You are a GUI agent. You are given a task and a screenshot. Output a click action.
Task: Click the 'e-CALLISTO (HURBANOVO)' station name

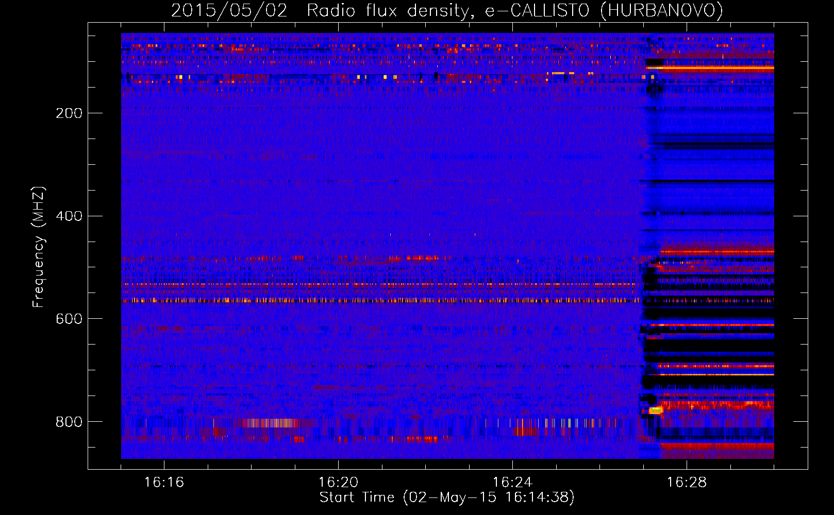(x=604, y=11)
